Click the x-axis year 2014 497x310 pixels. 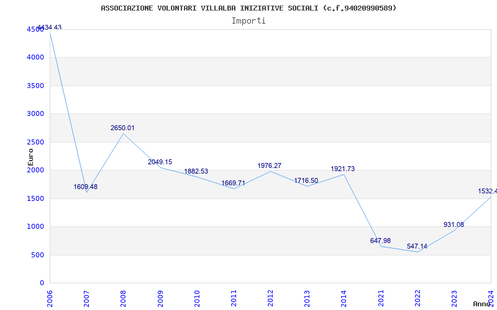coord(344,298)
